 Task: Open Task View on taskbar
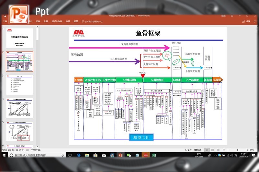pyautogui.click(x=70, y=155)
